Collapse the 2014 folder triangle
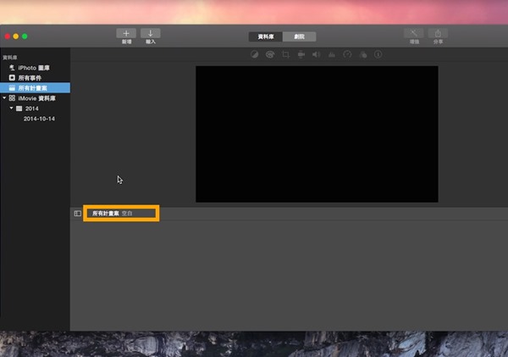508x357 pixels. pyautogui.click(x=11, y=109)
